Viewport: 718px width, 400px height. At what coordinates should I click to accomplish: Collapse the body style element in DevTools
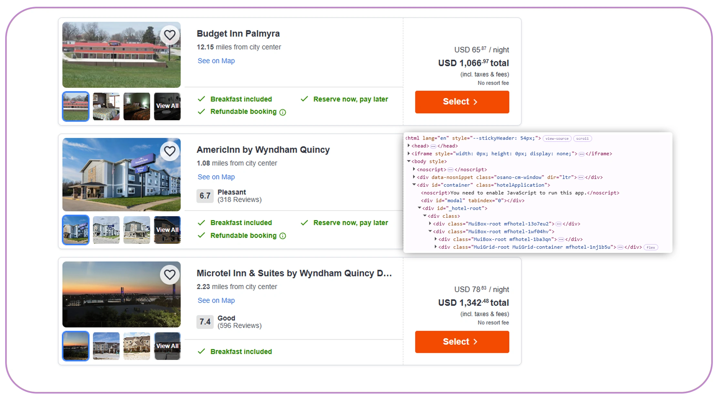click(x=409, y=161)
